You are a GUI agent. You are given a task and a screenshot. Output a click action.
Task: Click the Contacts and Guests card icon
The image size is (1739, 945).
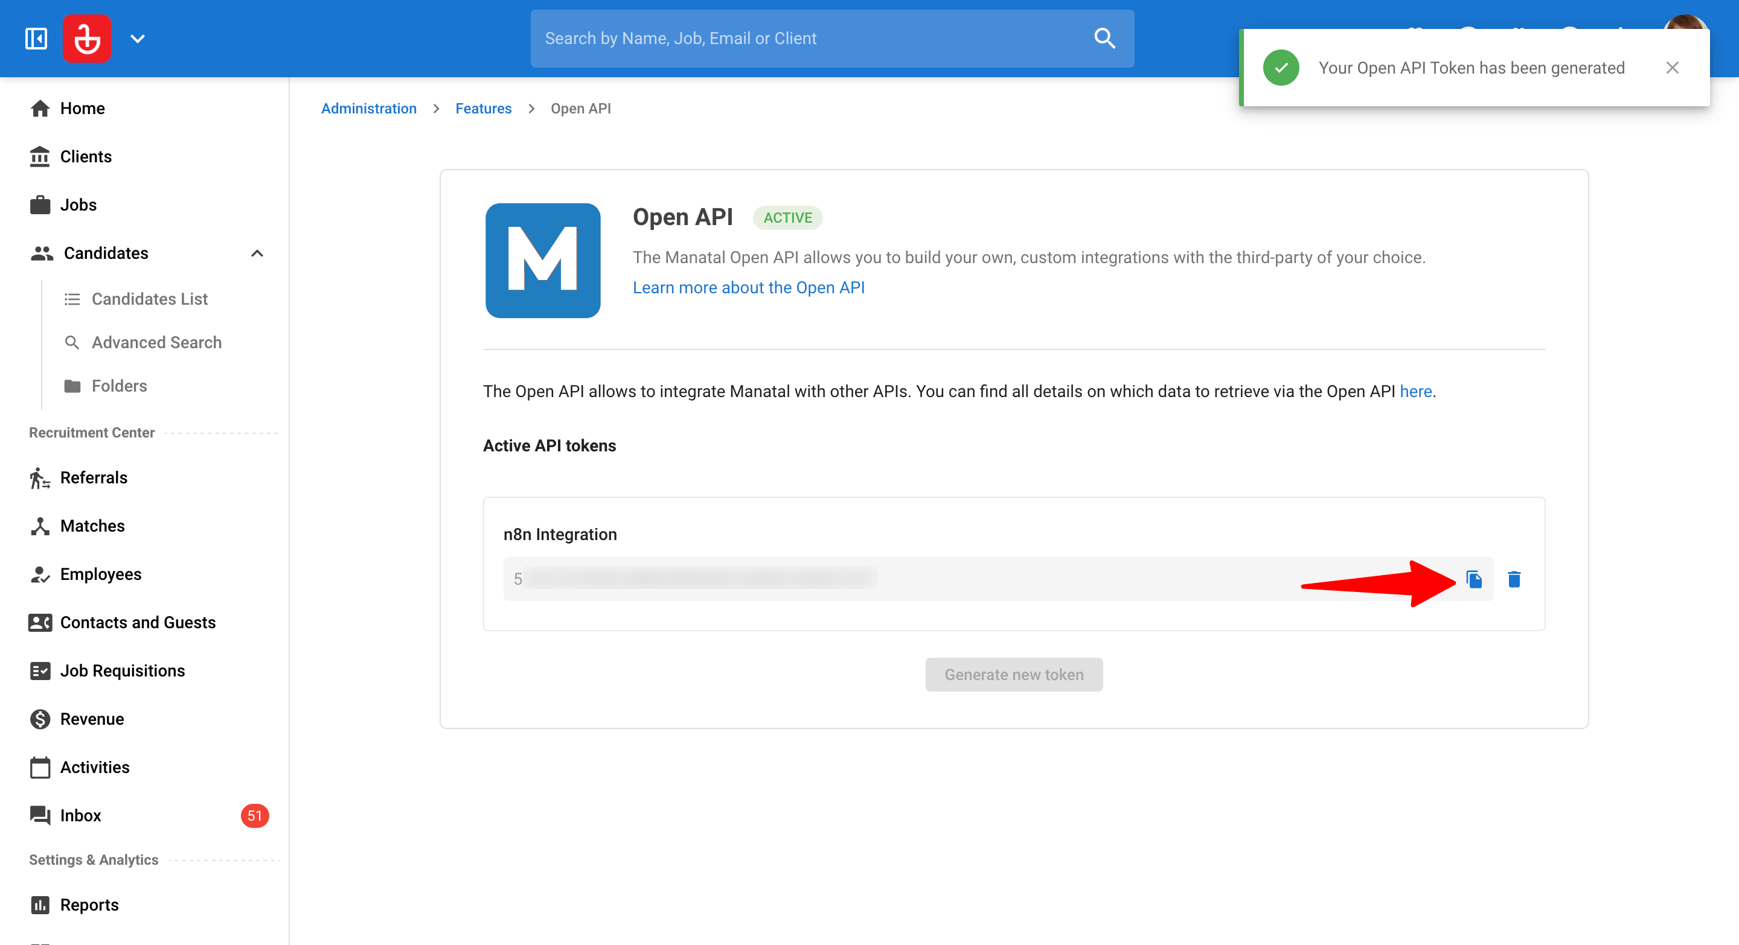(x=40, y=623)
